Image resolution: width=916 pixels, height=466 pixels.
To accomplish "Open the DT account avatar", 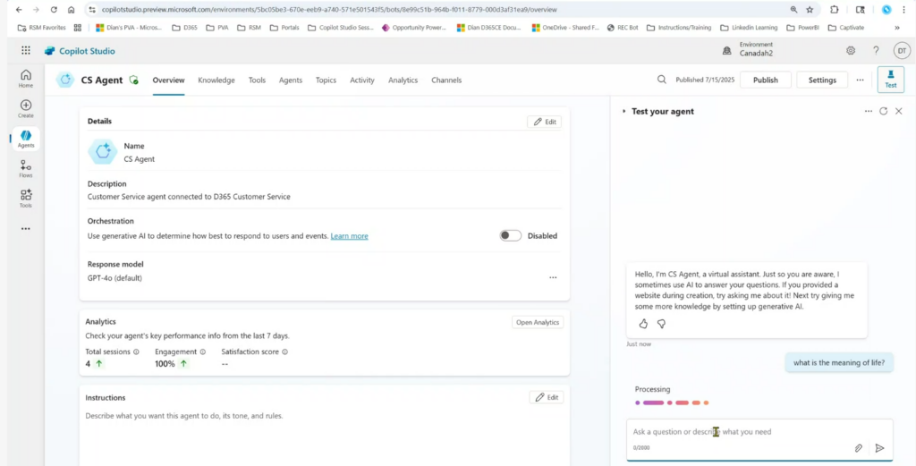I will (902, 51).
